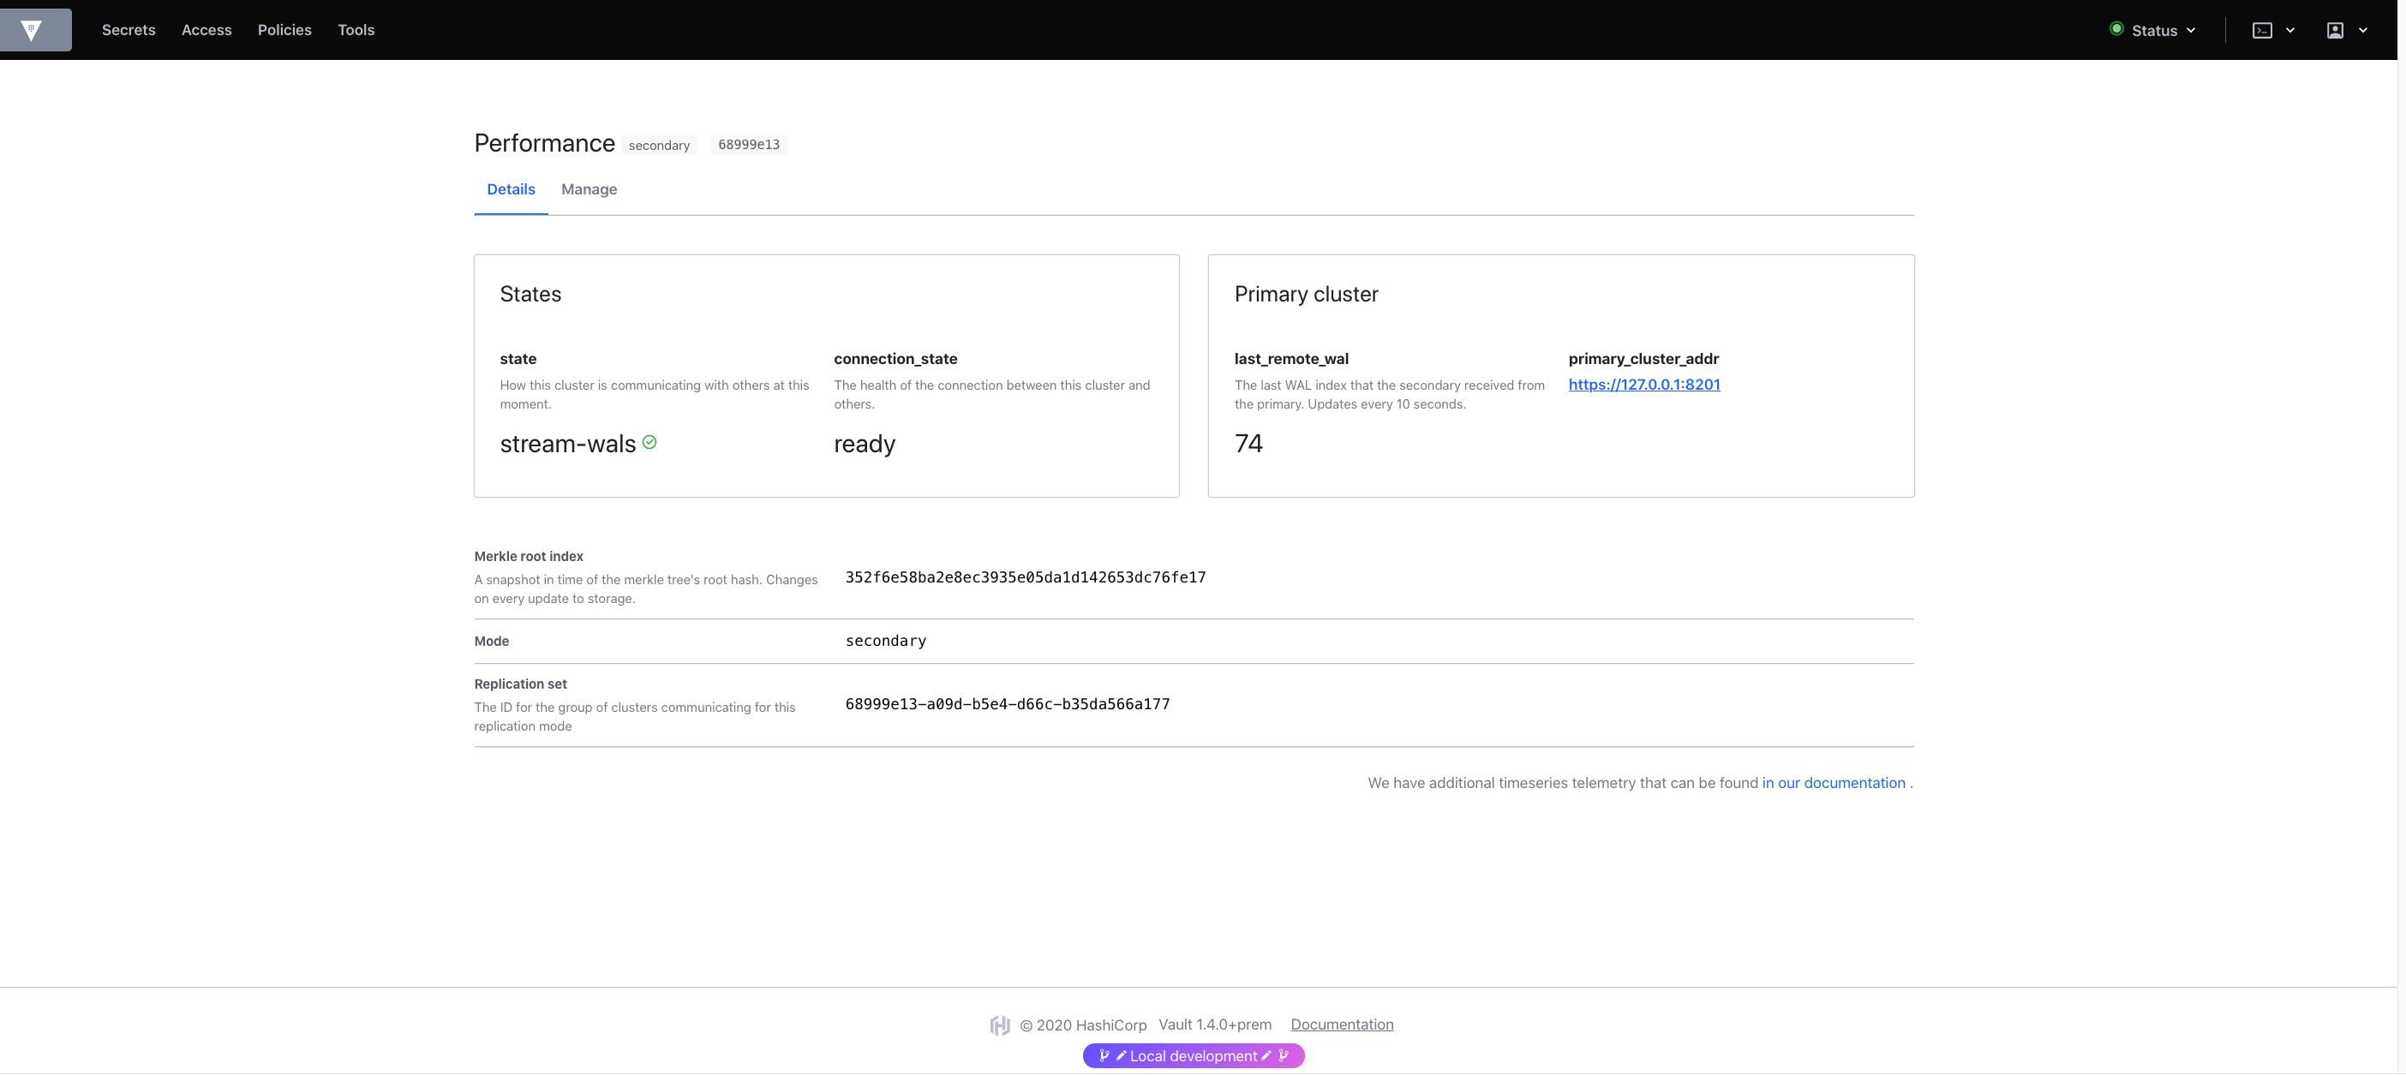Image resolution: width=2406 pixels, height=1075 pixels.
Task: Open the Access navigation item
Action: click(x=206, y=30)
